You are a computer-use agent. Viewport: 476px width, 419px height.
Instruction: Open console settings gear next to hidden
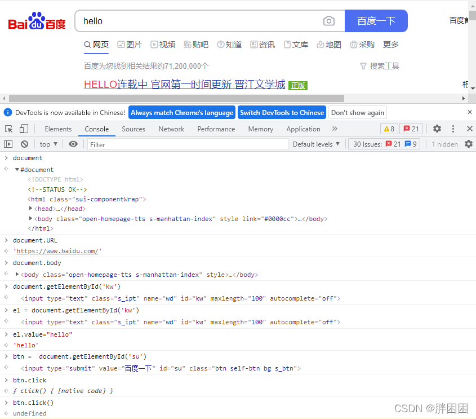coord(469,144)
